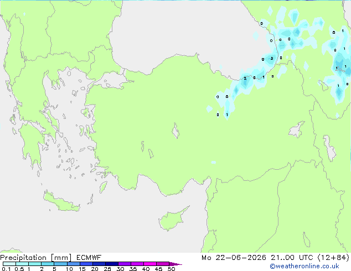This screenshot has height=271, width=351.
Task: Select the 25–30 mm dark blue swatch
Action: click(x=112, y=264)
